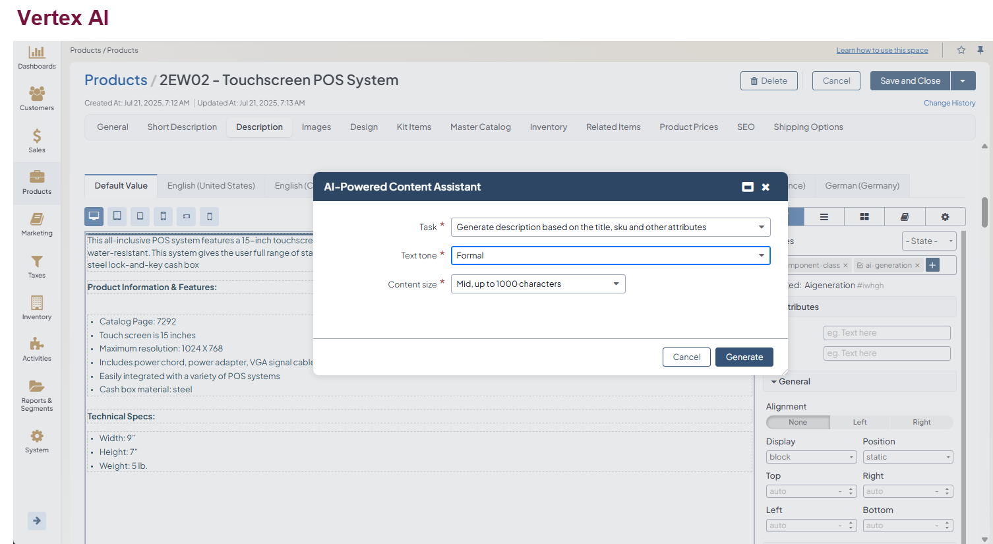Open the Task dropdown
The image size is (993, 544).
point(610,227)
